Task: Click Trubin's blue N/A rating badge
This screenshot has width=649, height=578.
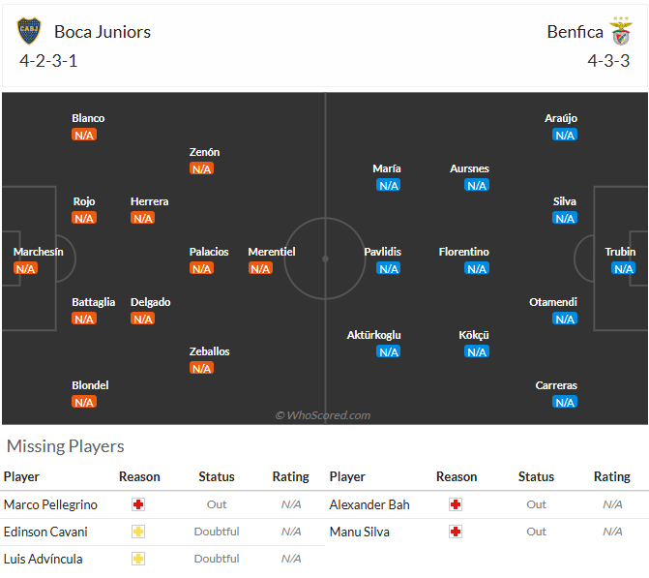Action: pyautogui.click(x=623, y=268)
